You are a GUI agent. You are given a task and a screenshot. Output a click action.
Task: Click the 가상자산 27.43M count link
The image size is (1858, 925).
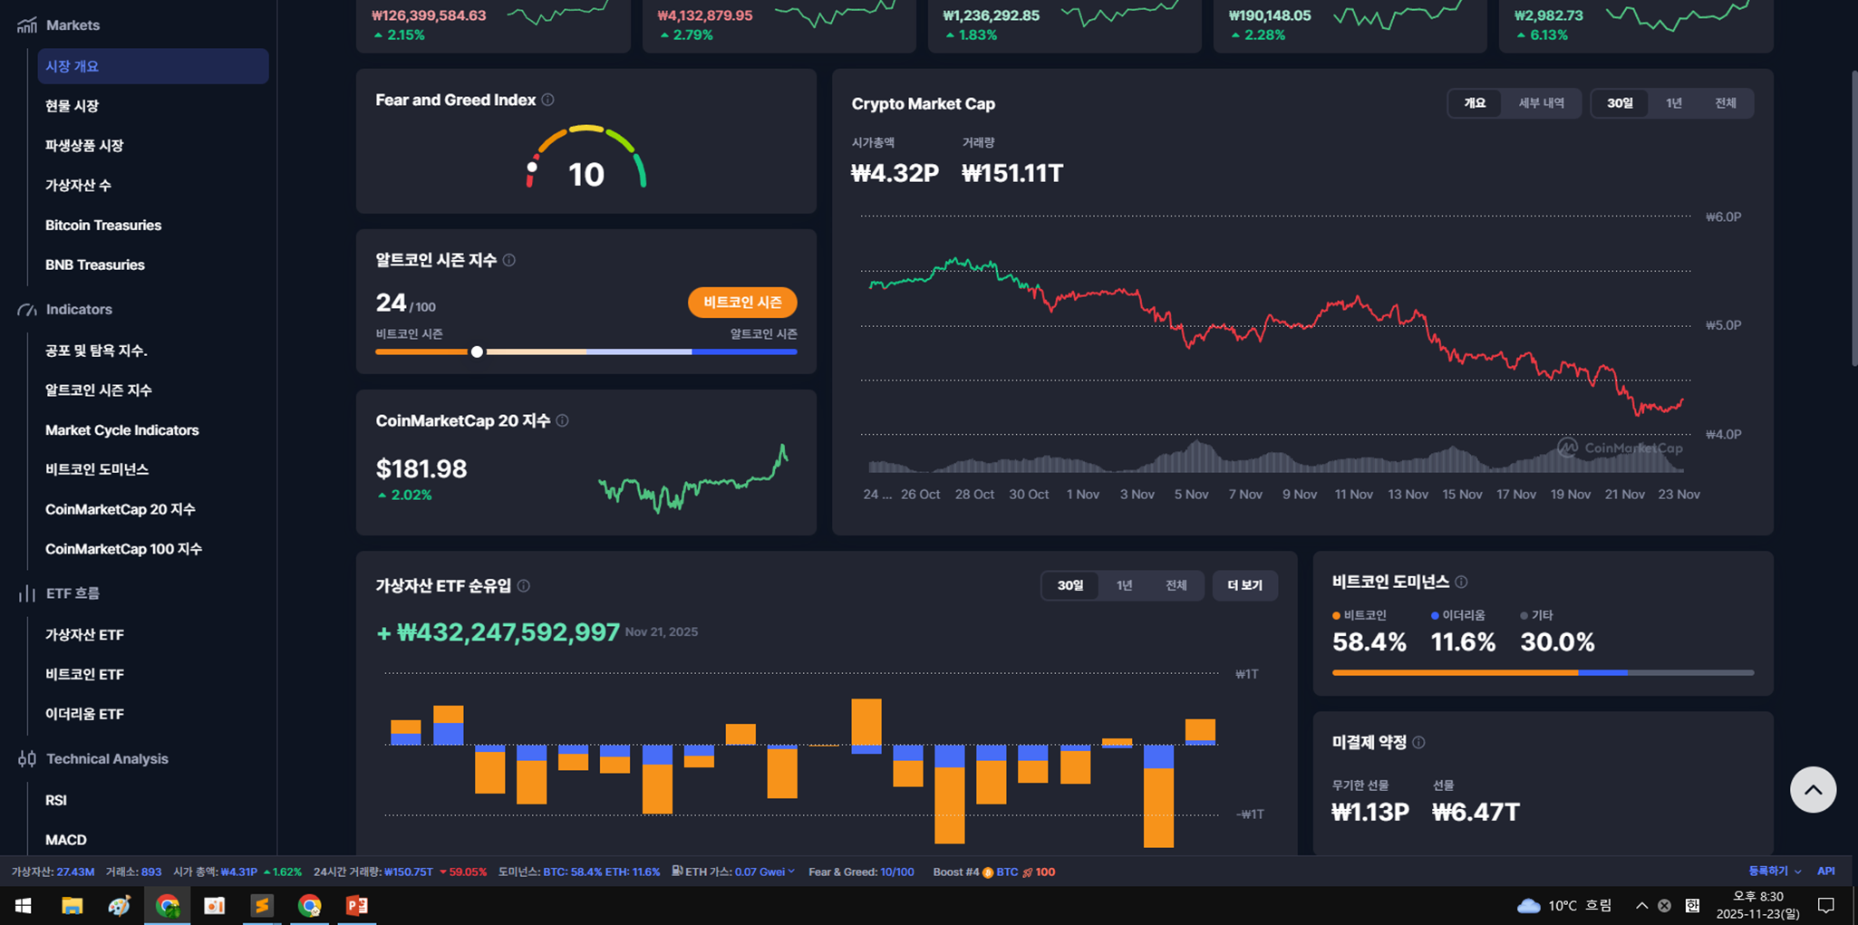point(75,872)
